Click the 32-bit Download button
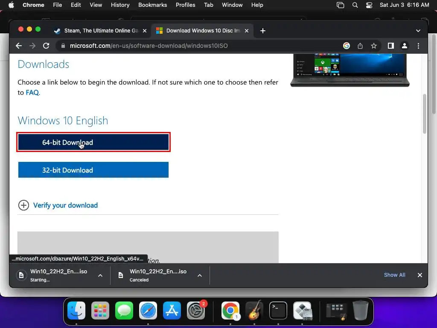Image resolution: width=437 pixels, height=328 pixels. point(93,170)
